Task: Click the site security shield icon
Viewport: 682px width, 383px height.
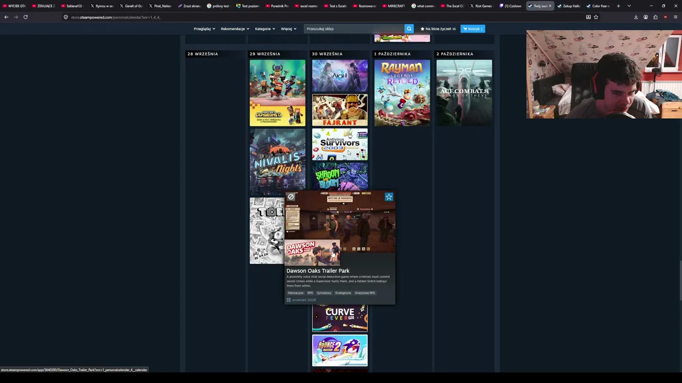Action: tap(66, 17)
